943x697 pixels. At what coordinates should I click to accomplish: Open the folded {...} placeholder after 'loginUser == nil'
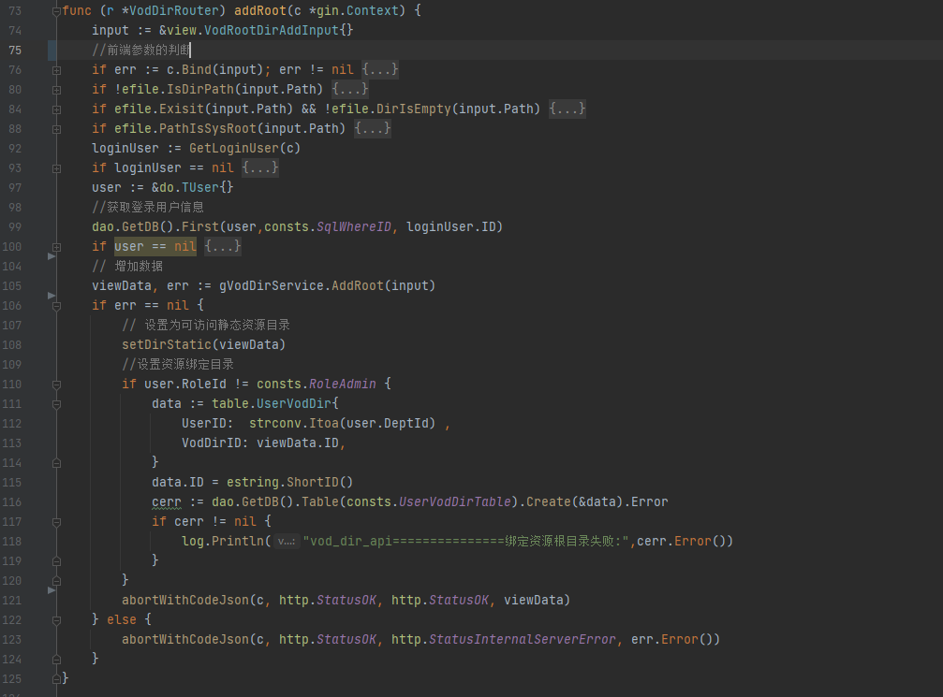pyautogui.click(x=260, y=167)
